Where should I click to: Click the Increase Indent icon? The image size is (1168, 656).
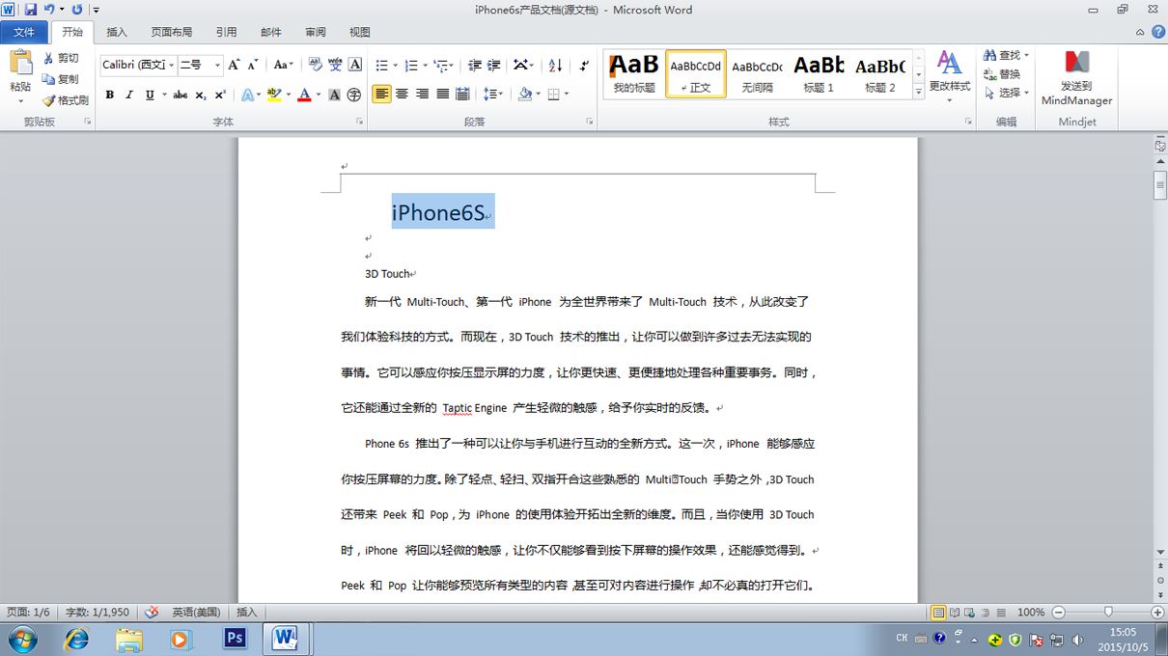[494, 65]
